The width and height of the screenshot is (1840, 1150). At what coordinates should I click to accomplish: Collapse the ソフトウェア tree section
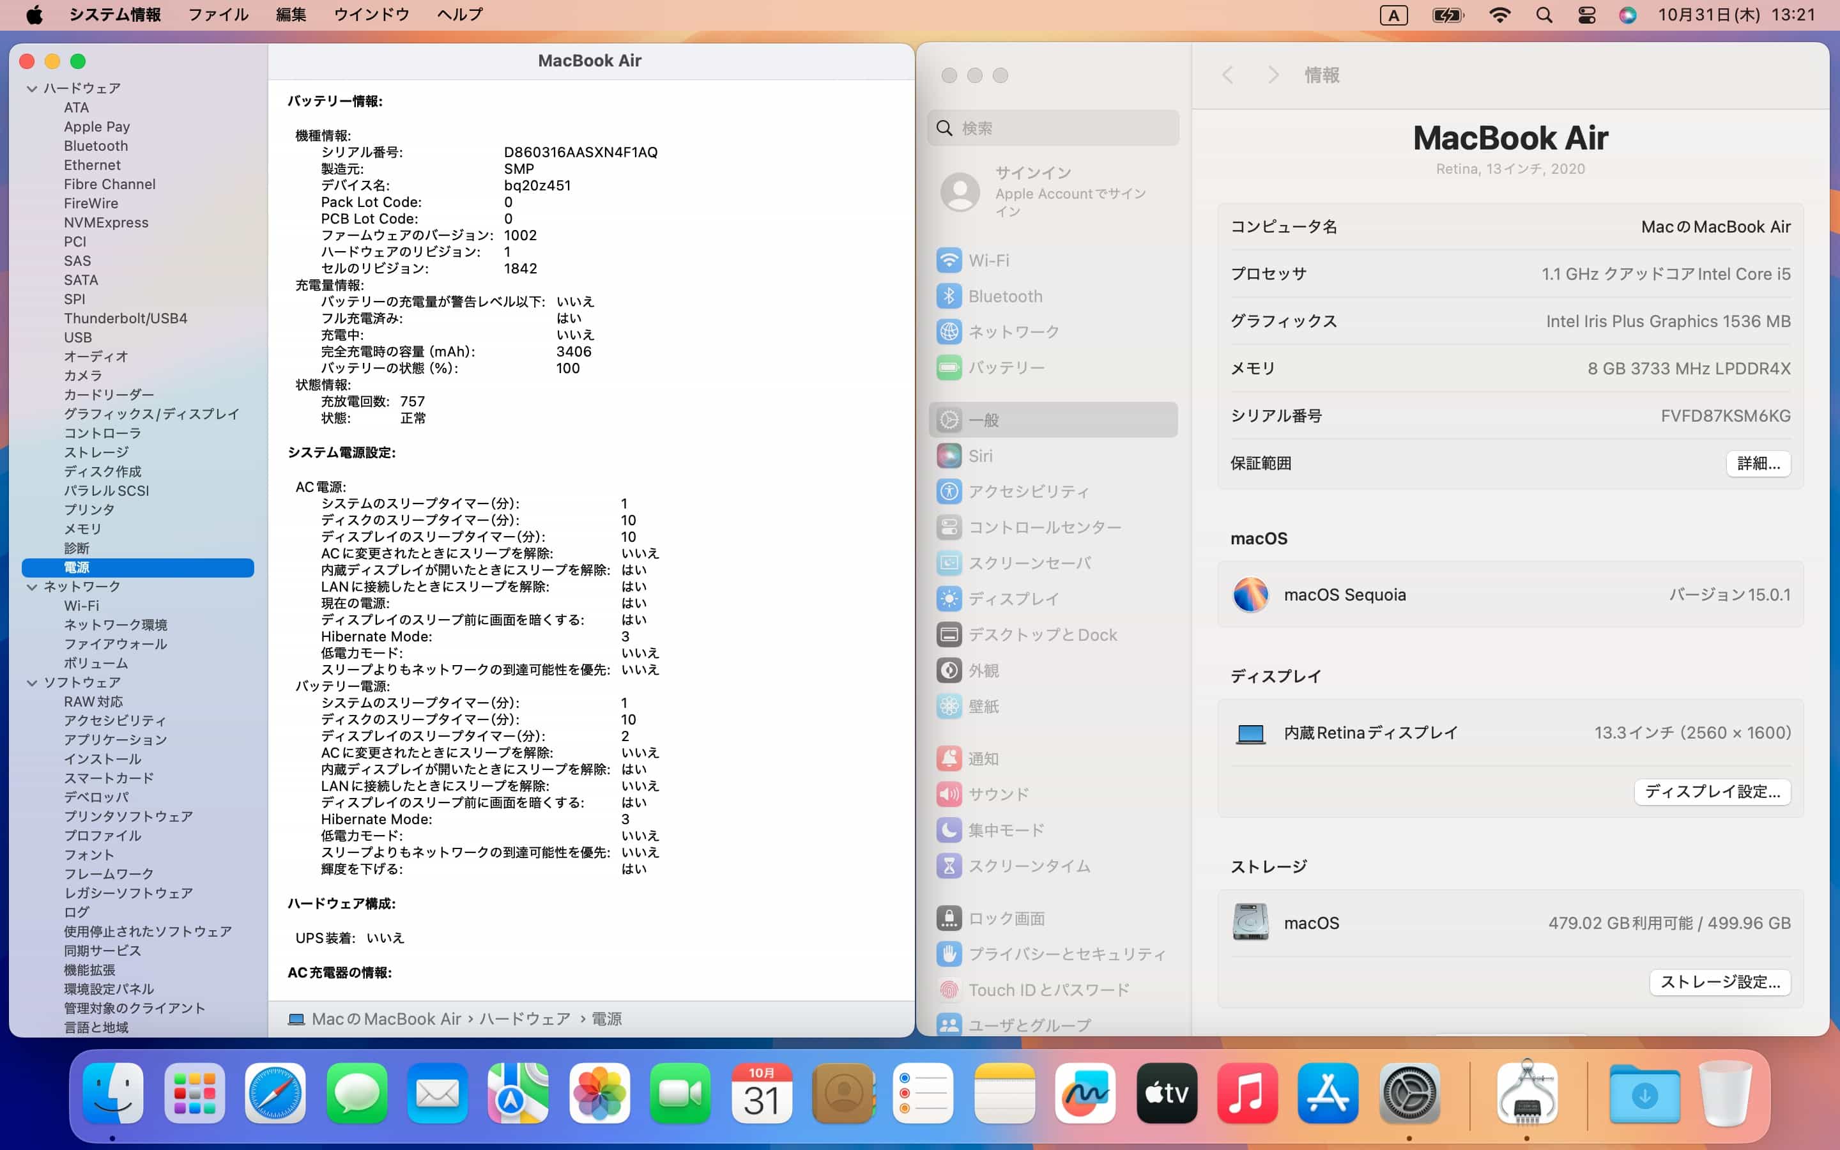(x=32, y=683)
